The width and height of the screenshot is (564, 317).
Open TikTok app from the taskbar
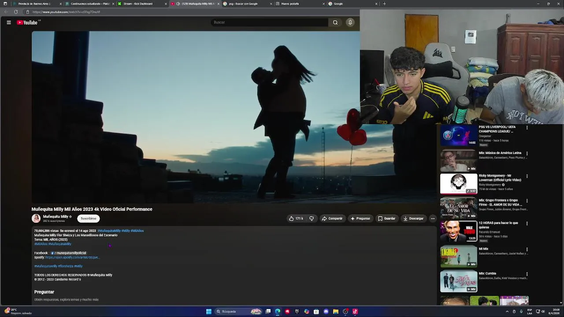[355, 312]
